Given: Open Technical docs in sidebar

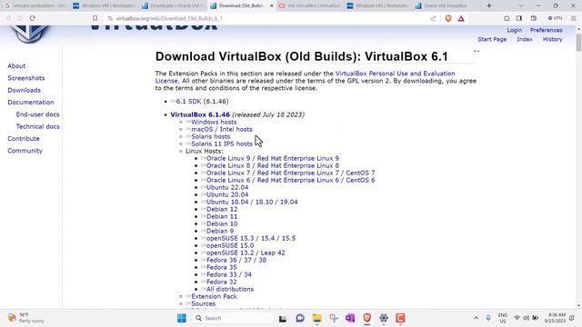Looking at the screenshot, I should pos(37,126).
